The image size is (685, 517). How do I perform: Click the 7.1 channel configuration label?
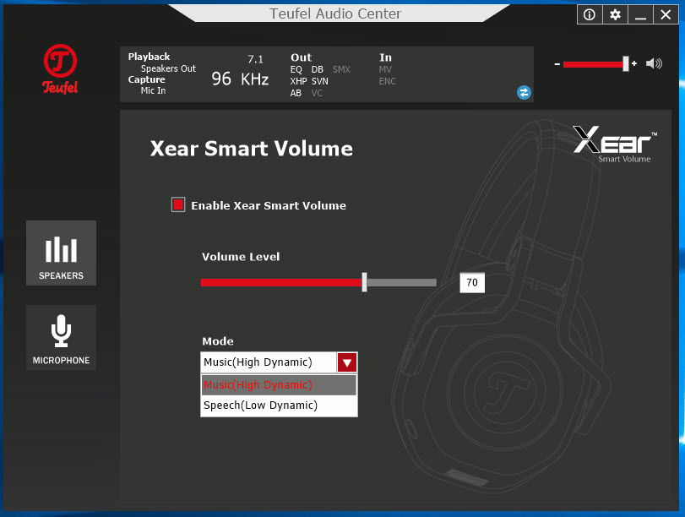[x=256, y=59]
